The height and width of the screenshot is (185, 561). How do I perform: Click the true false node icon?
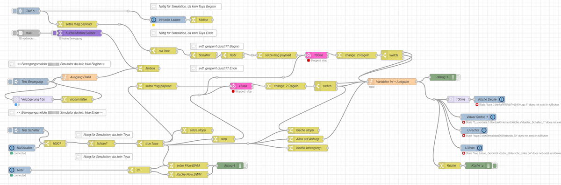click(x=140, y=144)
